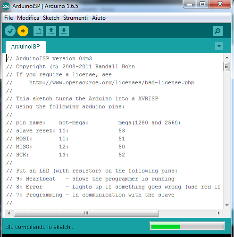Click the green compile progress bar
This screenshot has height=237, width=234.
click(187, 226)
